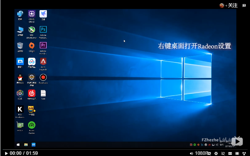Open the Baidu Netdisk desktop icon
The image size is (250, 156).
[32, 63]
